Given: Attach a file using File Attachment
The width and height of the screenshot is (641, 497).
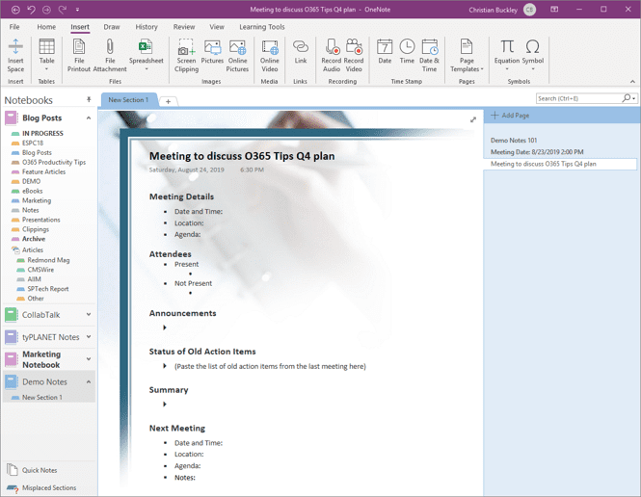Looking at the screenshot, I should click(x=110, y=56).
